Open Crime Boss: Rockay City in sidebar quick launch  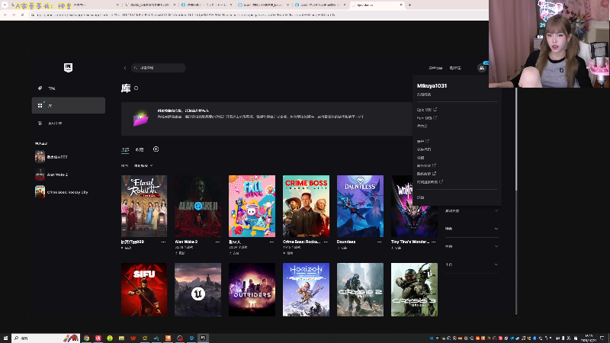click(62, 192)
